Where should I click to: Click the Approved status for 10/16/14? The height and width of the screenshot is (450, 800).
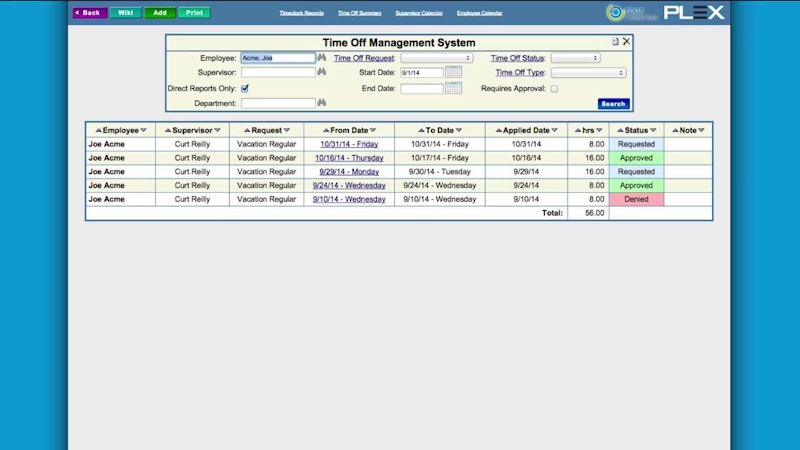click(636, 158)
